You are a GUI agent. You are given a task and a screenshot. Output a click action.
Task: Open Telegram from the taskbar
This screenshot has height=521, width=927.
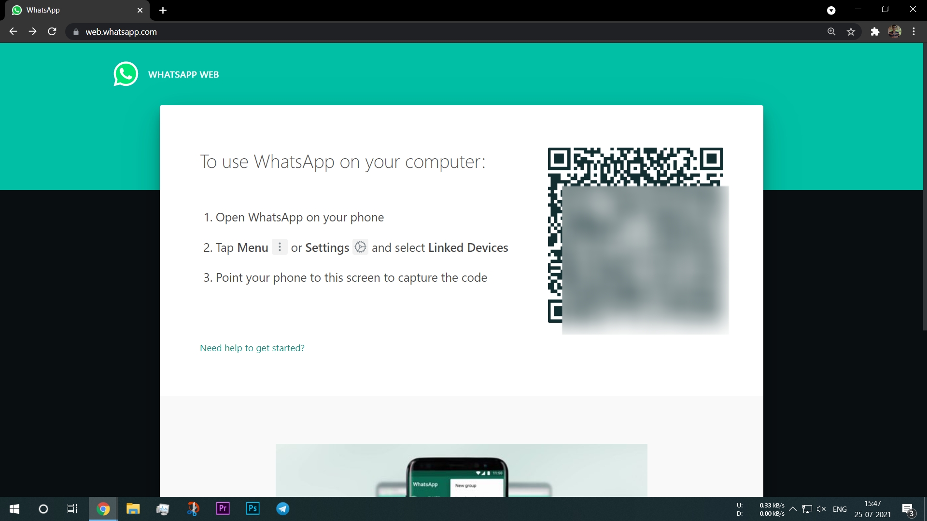pos(282,508)
